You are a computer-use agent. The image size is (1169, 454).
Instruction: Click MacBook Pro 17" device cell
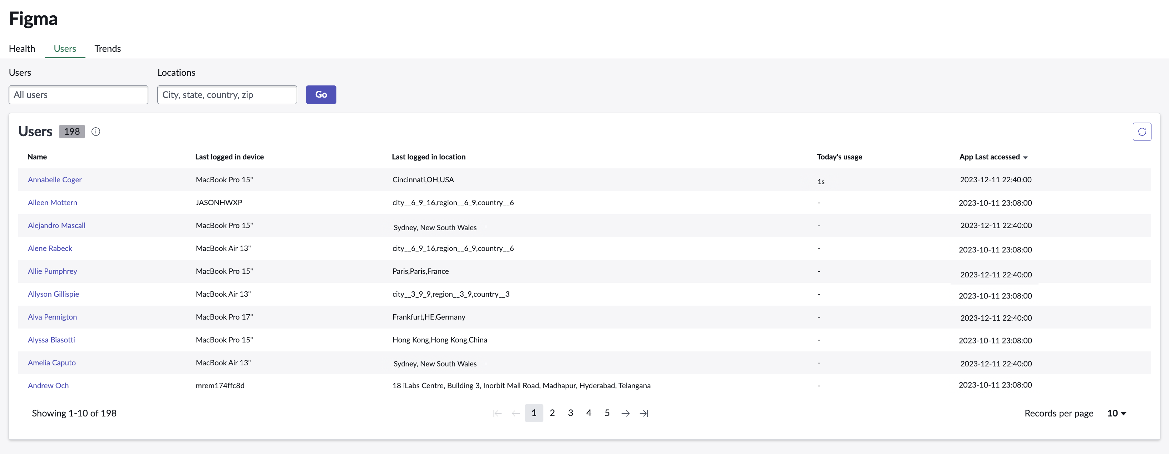[224, 317]
